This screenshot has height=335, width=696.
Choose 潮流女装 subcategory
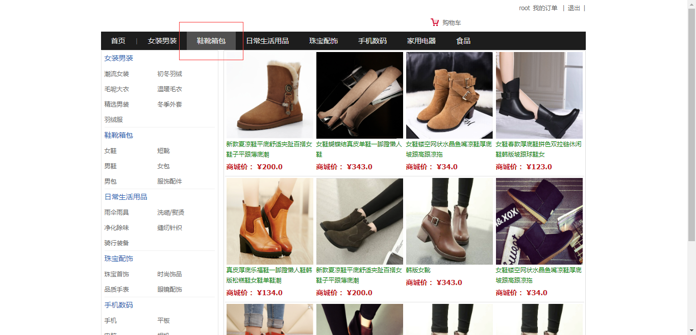point(117,74)
